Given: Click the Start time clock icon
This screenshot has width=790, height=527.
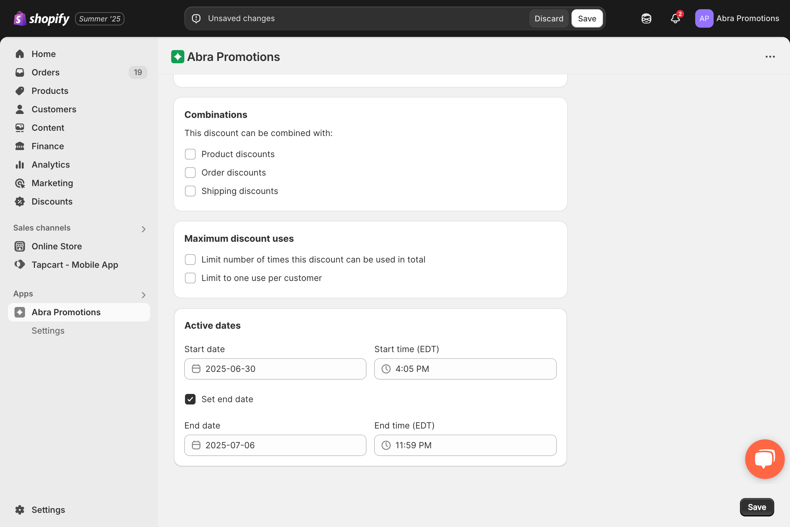Looking at the screenshot, I should pyautogui.click(x=386, y=369).
